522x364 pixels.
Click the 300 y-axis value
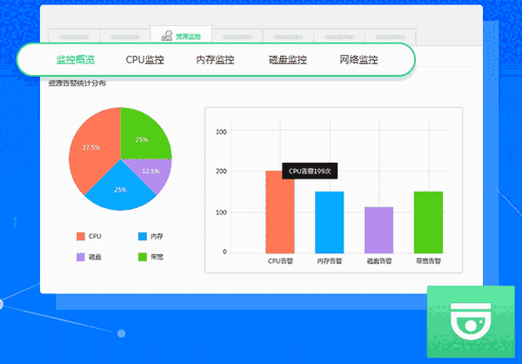click(x=221, y=132)
